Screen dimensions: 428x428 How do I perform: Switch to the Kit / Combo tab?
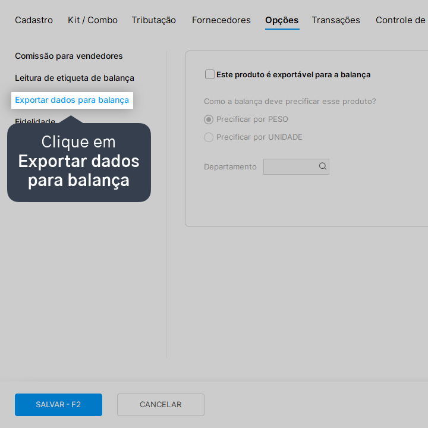pos(93,20)
